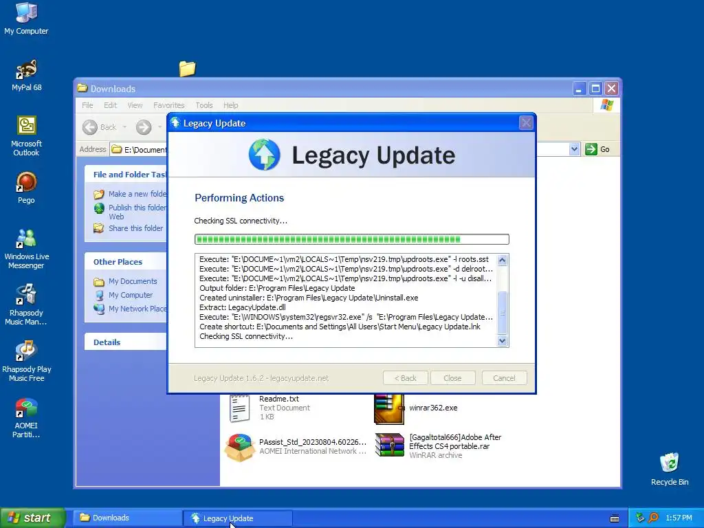The width and height of the screenshot is (704, 528).
Task: Click the Make a new folder icon
Action: (x=99, y=195)
